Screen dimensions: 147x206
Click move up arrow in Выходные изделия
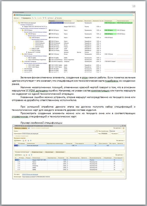click(28, 141)
